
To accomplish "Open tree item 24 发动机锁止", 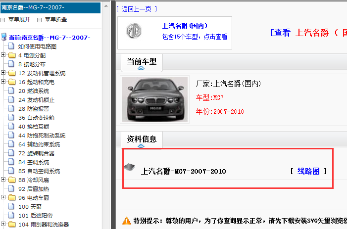I will click(36, 100).
